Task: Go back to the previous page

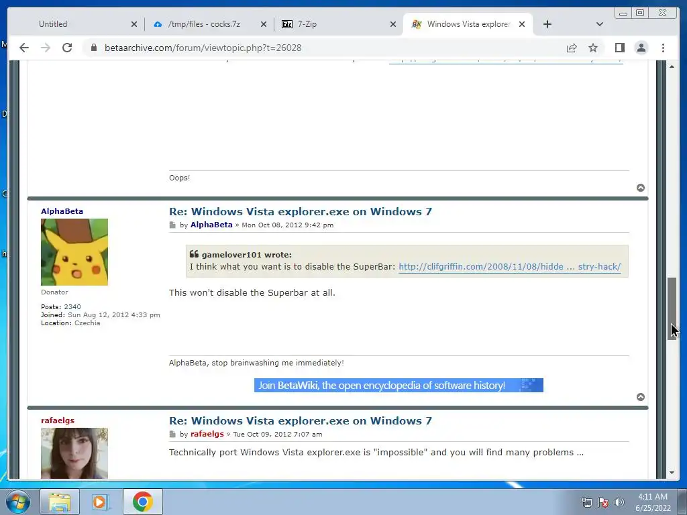Action: pyautogui.click(x=24, y=48)
